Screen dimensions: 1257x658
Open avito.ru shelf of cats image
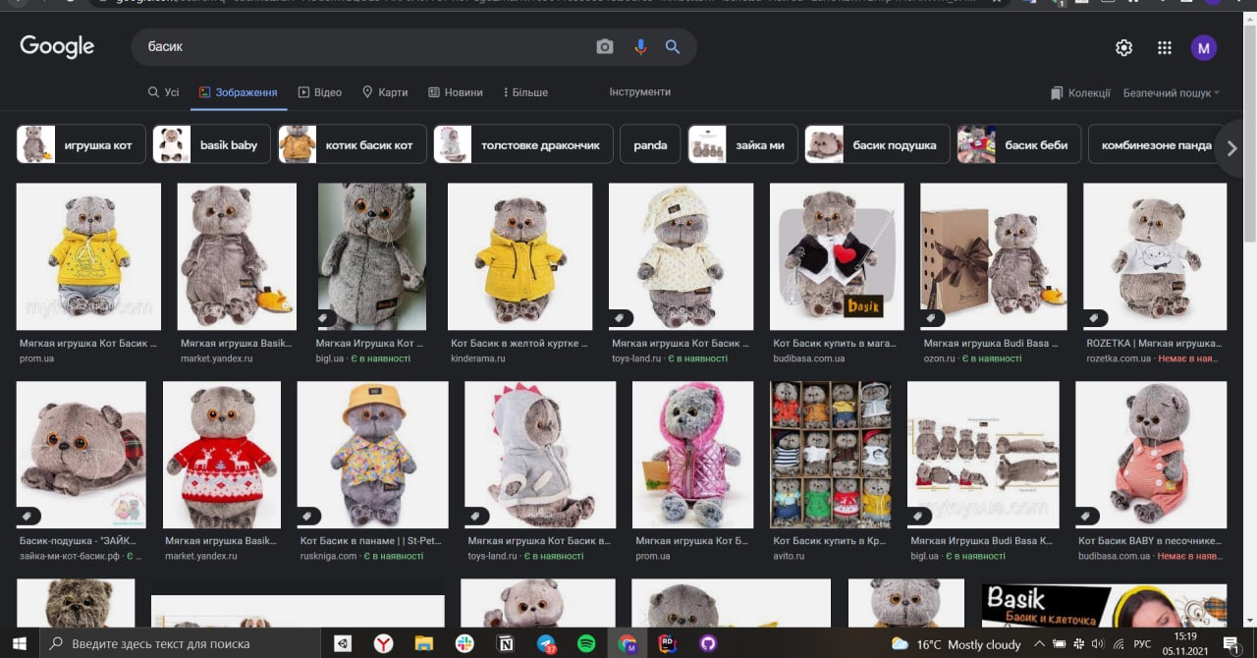click(830, 455)
